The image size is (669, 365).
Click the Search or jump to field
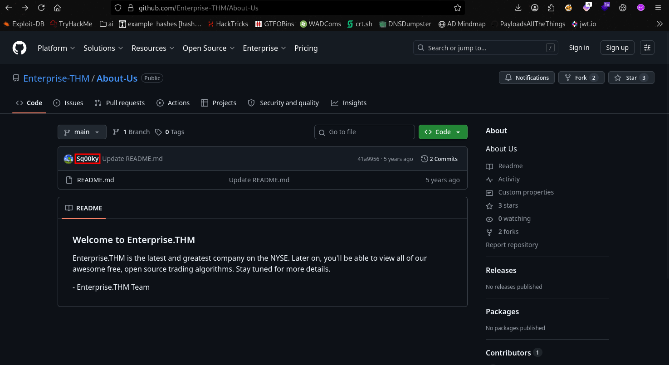[x=486, y=48]
